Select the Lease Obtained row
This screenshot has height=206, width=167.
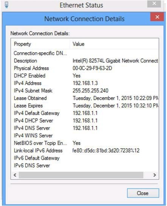coord(85,98)
